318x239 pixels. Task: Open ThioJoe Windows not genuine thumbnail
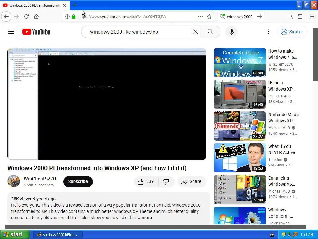tap(239, 158)
